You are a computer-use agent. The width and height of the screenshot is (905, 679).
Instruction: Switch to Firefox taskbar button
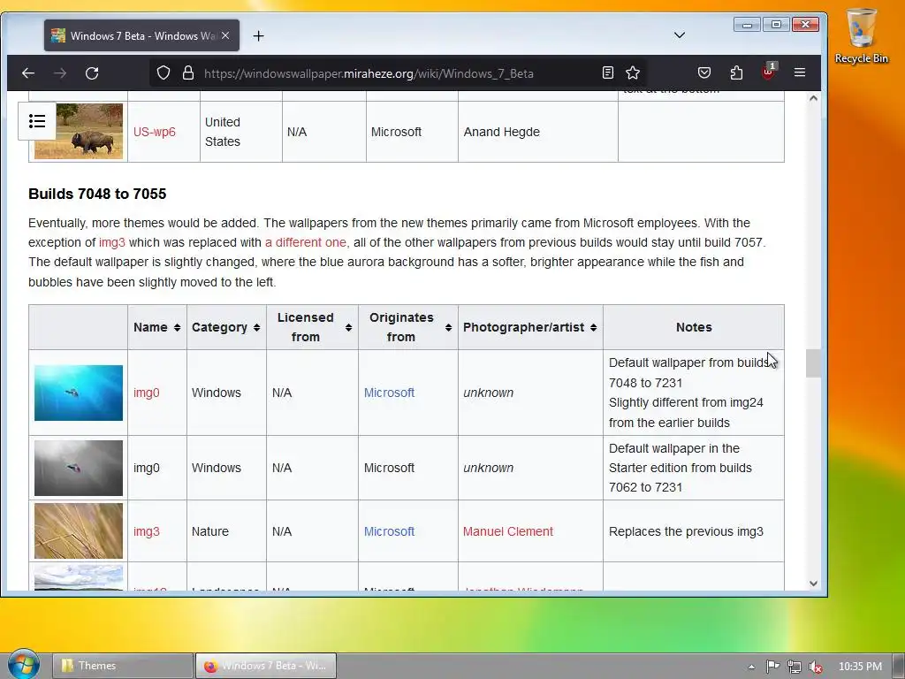pos(265,666)
